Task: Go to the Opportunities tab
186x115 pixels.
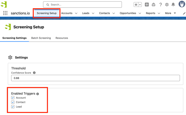Action: tap(128, 13)
